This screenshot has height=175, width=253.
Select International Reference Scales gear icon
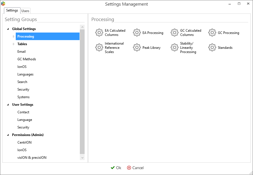99,47
